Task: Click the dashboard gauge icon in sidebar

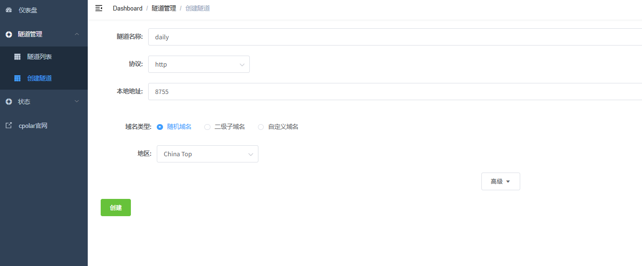Action: (x=9, y=10)
